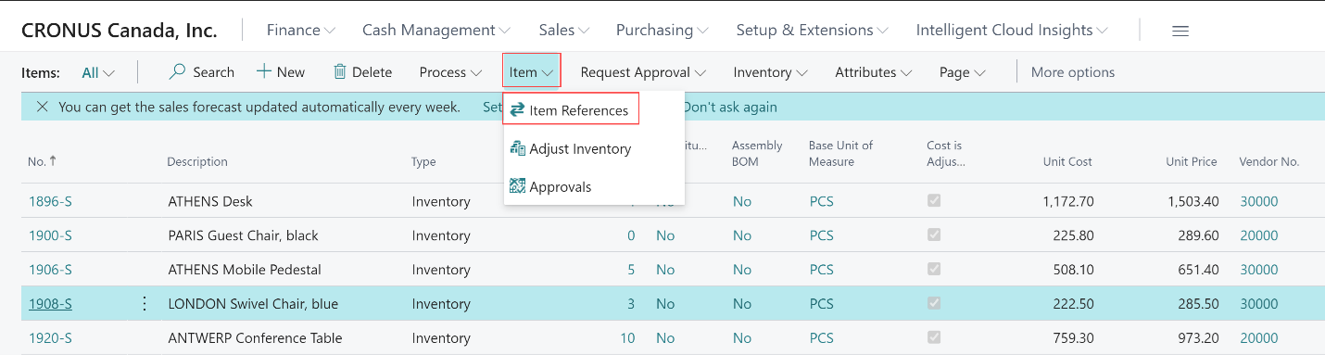
Task: Open the Process dropdown
Action: tap(450, 71)
